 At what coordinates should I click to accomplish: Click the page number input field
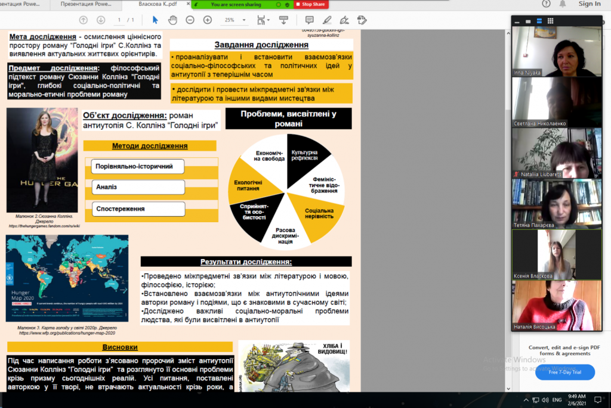tap(119, 20)
